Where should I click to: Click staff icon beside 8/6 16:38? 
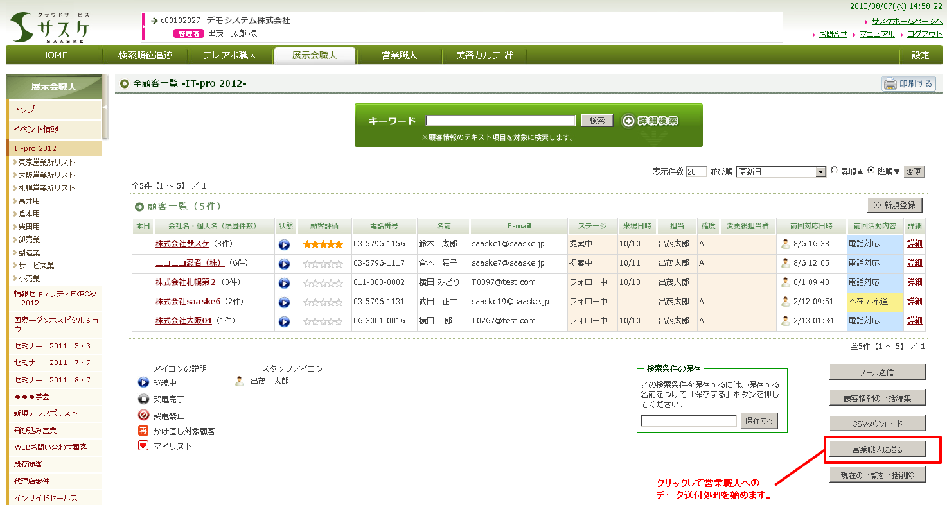coord(785,244)
